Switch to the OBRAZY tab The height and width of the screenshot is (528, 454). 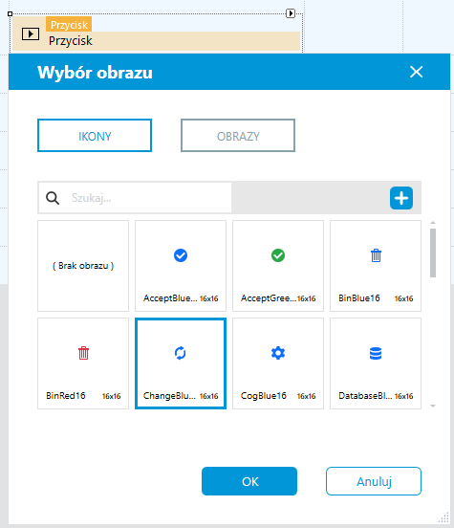click(x=238, y=136)
